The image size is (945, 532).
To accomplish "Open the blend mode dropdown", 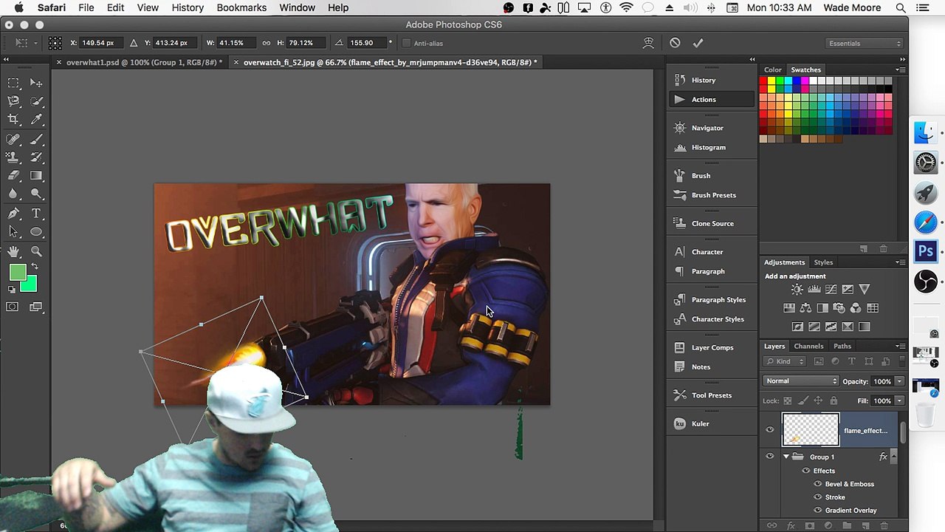I will point(801,381).
